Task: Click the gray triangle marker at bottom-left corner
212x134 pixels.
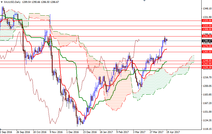Action: (x=1, y=129)
